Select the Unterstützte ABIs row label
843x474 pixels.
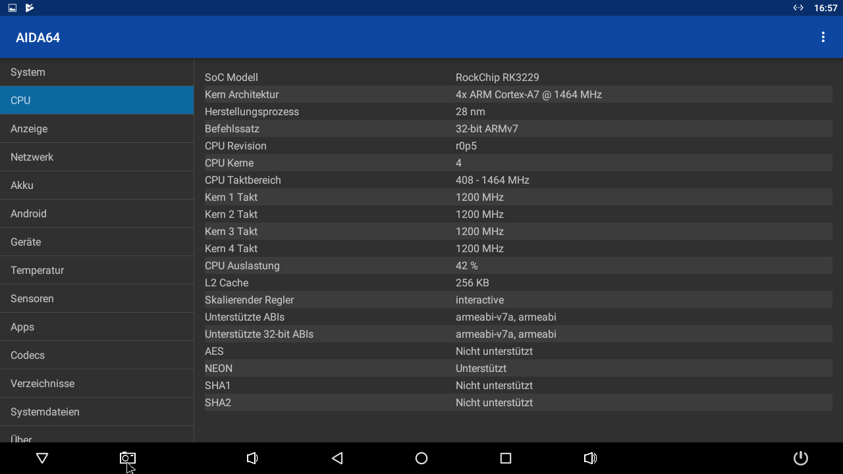[x=245, y=317]
